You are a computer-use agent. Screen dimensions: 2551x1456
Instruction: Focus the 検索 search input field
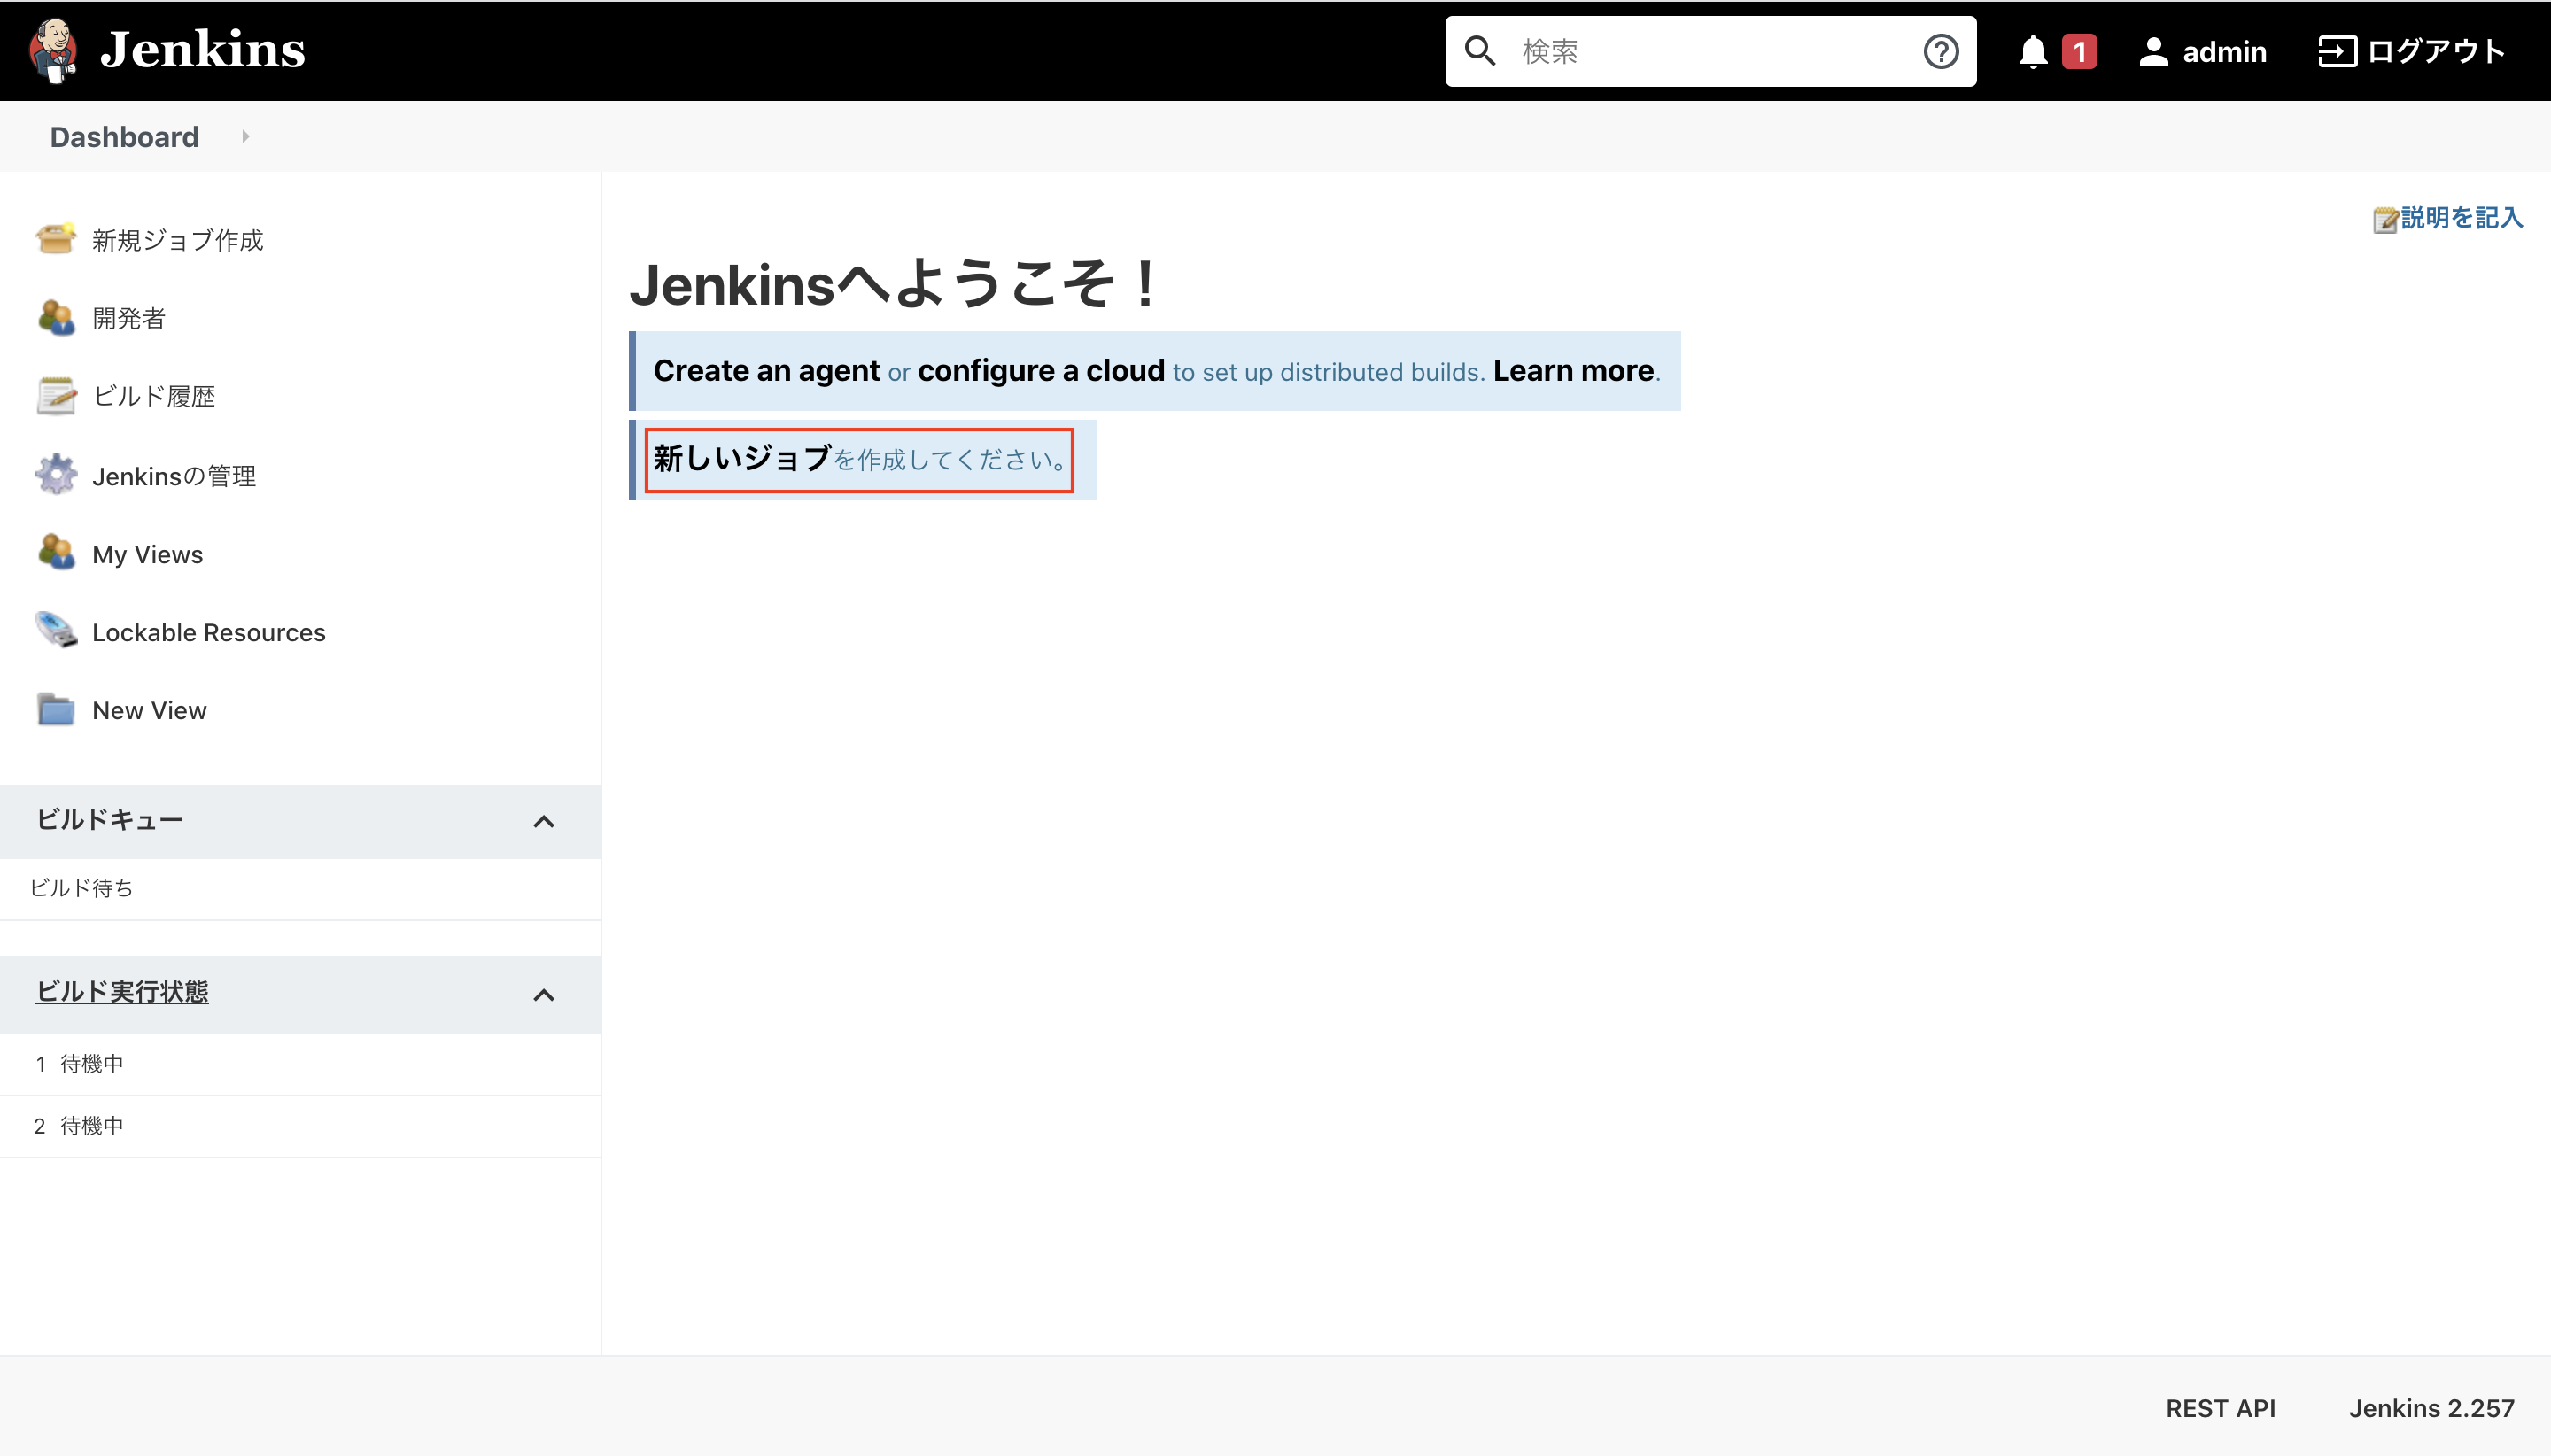[x=1710, y=51]
